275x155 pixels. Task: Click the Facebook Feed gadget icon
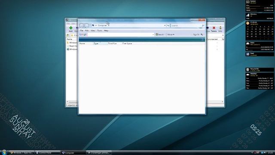pyautogui.click(x=247, y=54)
